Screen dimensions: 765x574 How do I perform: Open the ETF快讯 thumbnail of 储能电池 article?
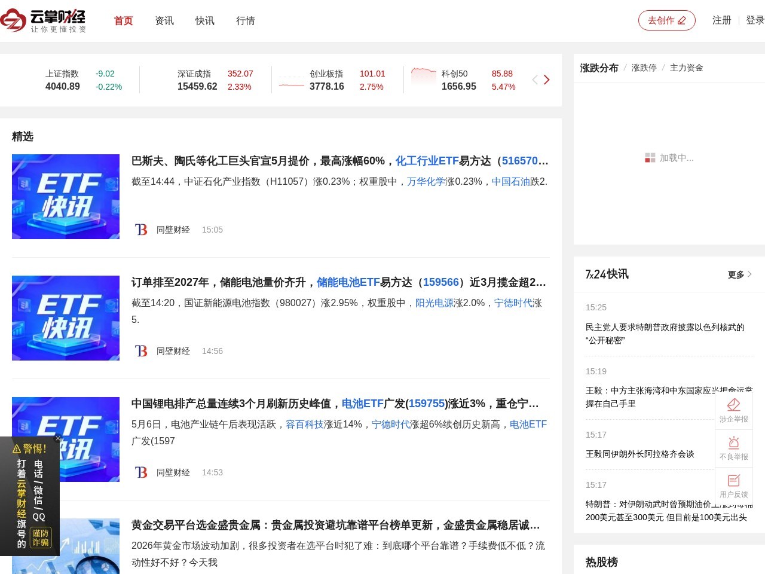point(66,318)
